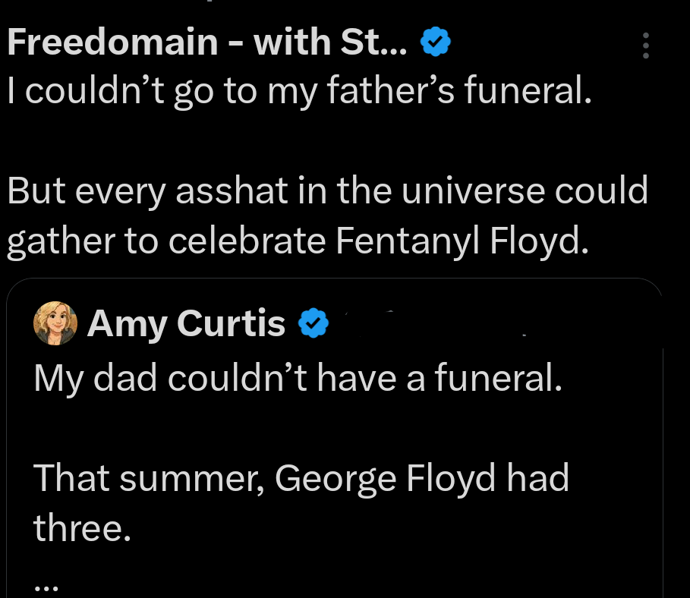Click the line mentioning George Floyd
This screenshot has width=690, height=598.
click(301, 478)
